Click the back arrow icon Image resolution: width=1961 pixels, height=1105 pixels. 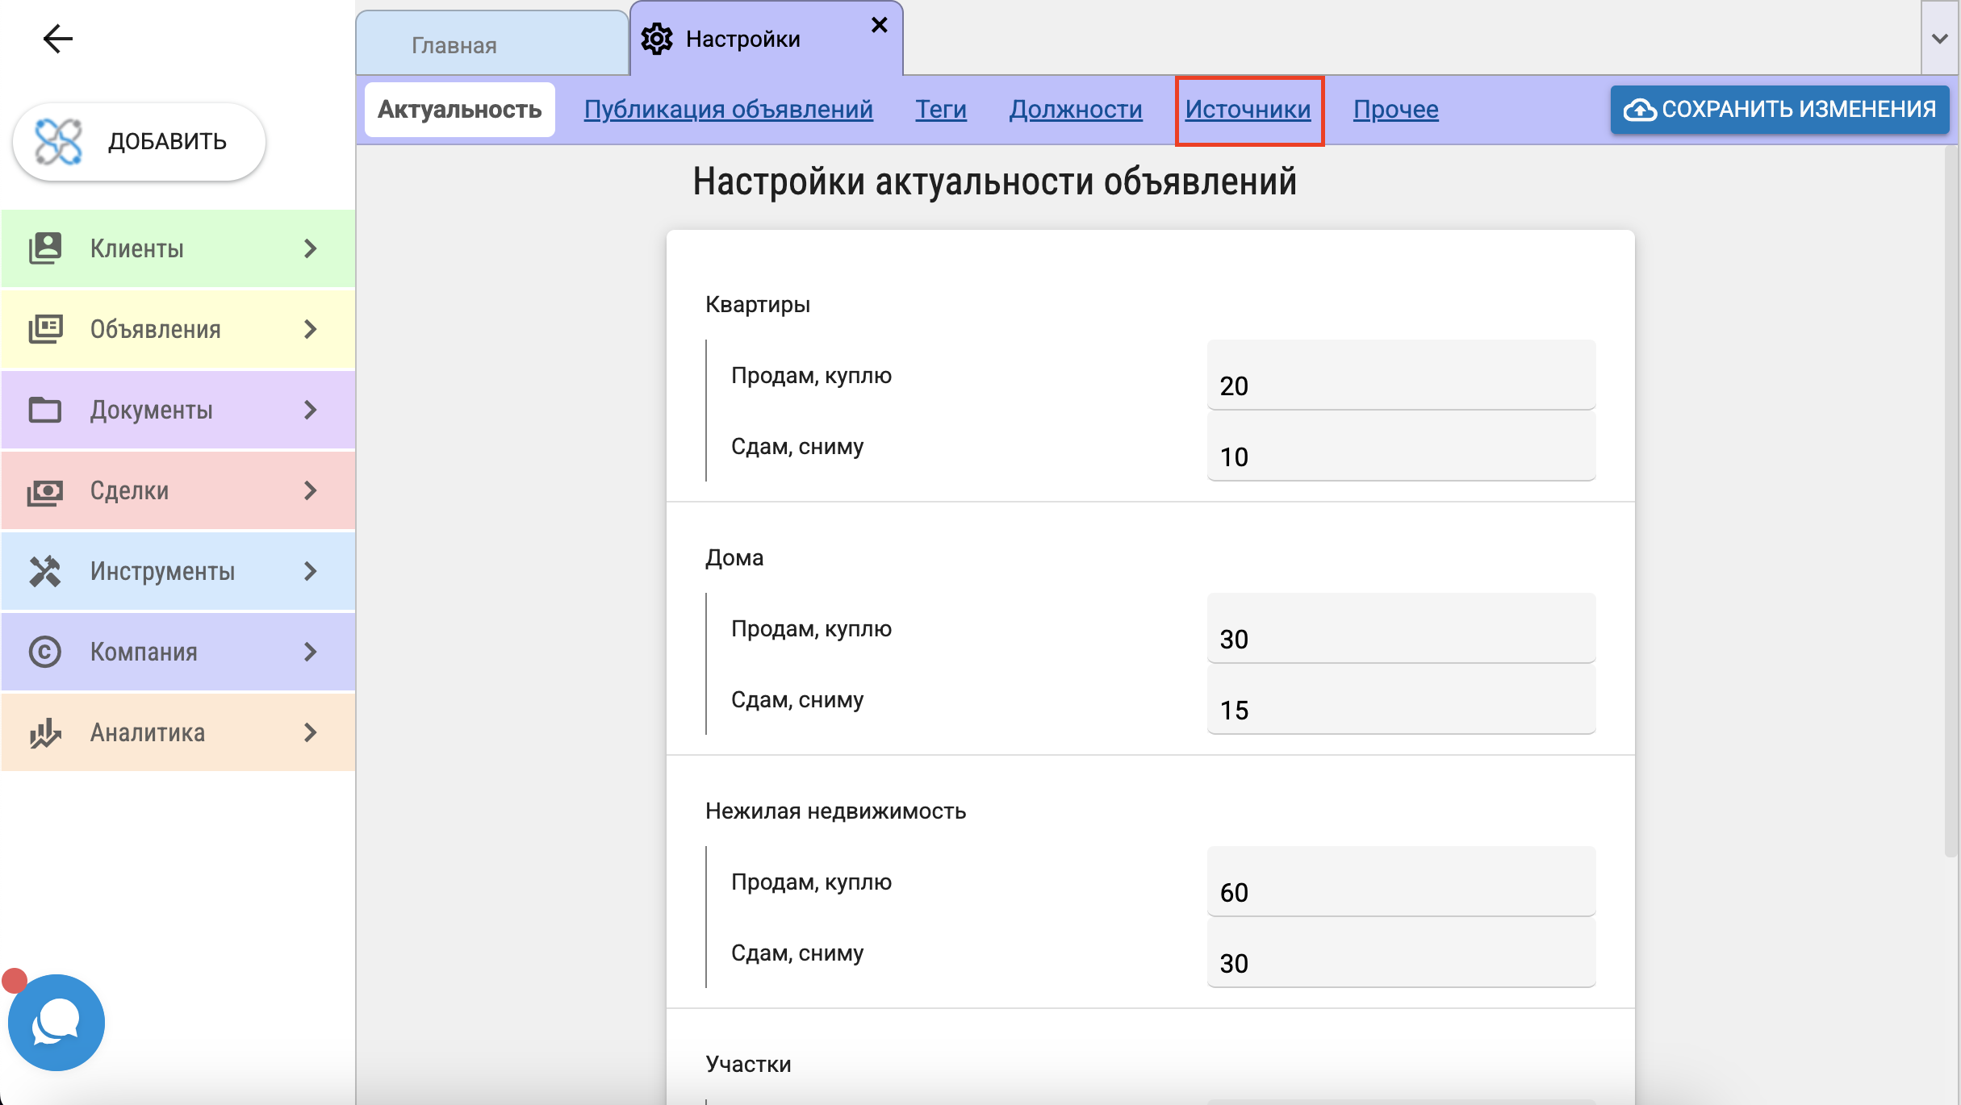[57, 39]
